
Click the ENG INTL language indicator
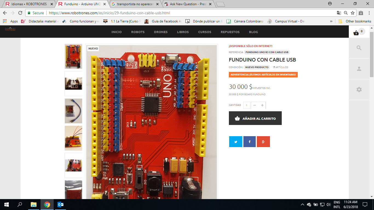point(337,205)
